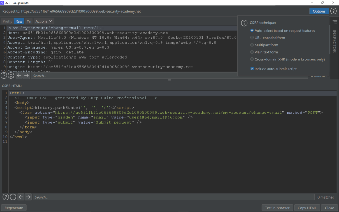Click the Origin header line
Screen dimensions: 339x212
(100, 67)
